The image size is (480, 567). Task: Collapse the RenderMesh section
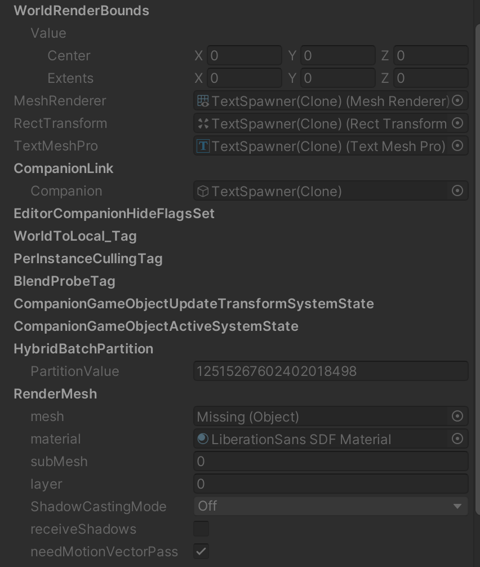tap(55, 393)
